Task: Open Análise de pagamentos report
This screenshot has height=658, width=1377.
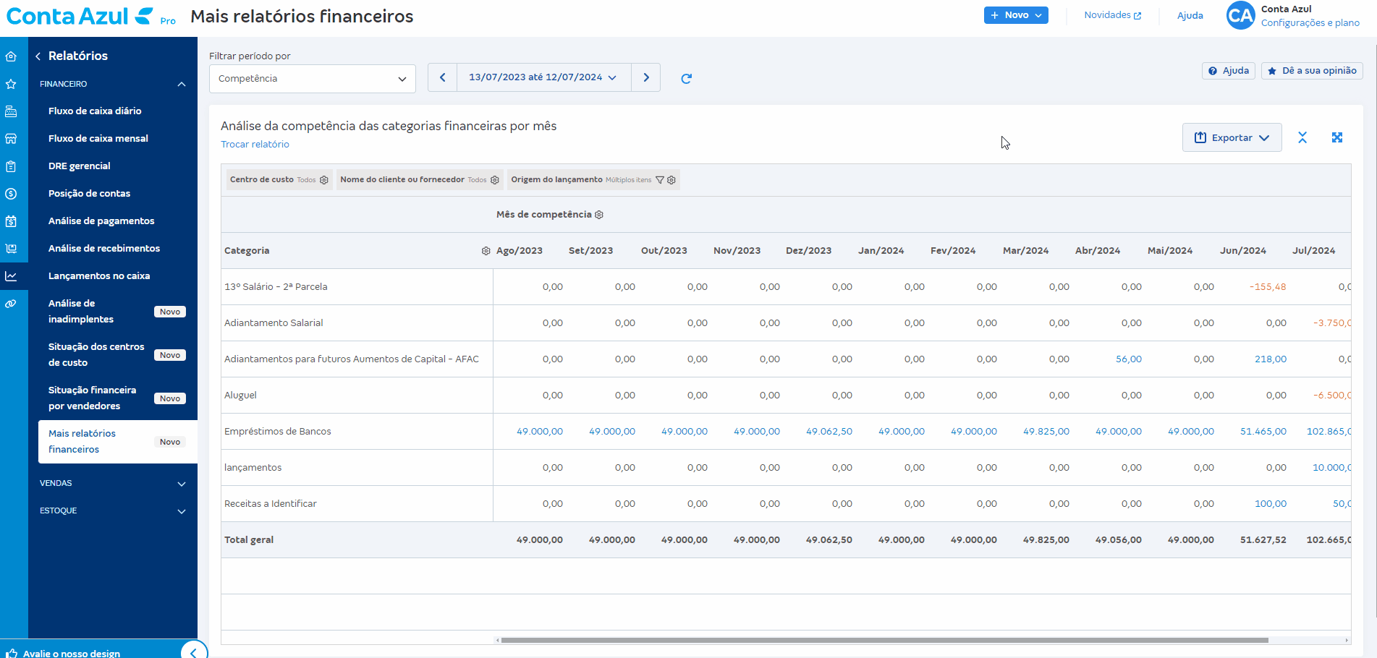Action: (101, 221)
